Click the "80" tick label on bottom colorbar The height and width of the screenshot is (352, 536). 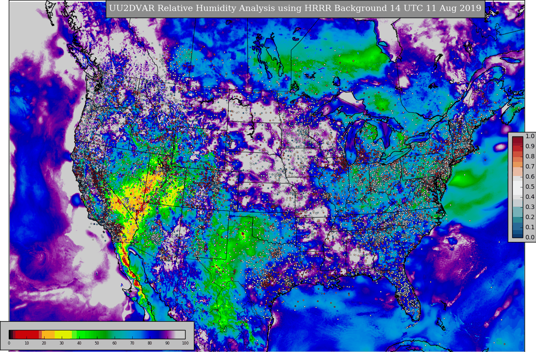click(150, 343)
